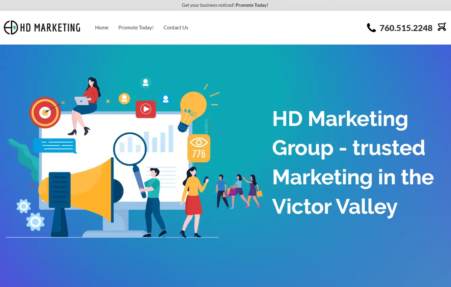Select the yellow user avatar circle
This screenshot has height=287, width=451.
[124, 98]
